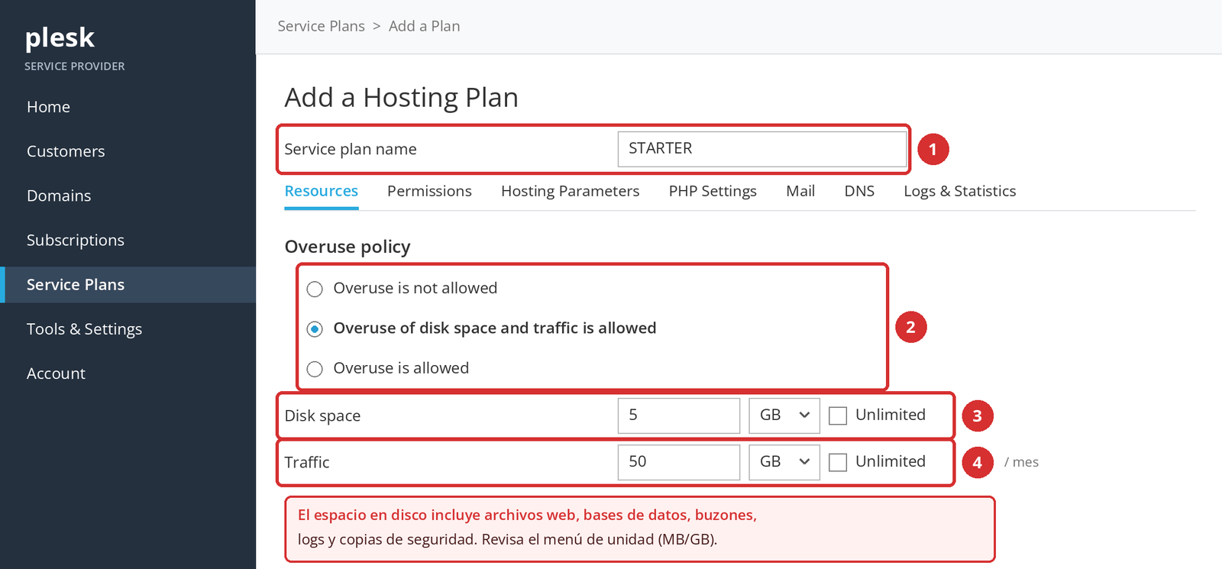Open the PHP Settings tab
Screen dimensions: 1222x569
tap(713, 191)
